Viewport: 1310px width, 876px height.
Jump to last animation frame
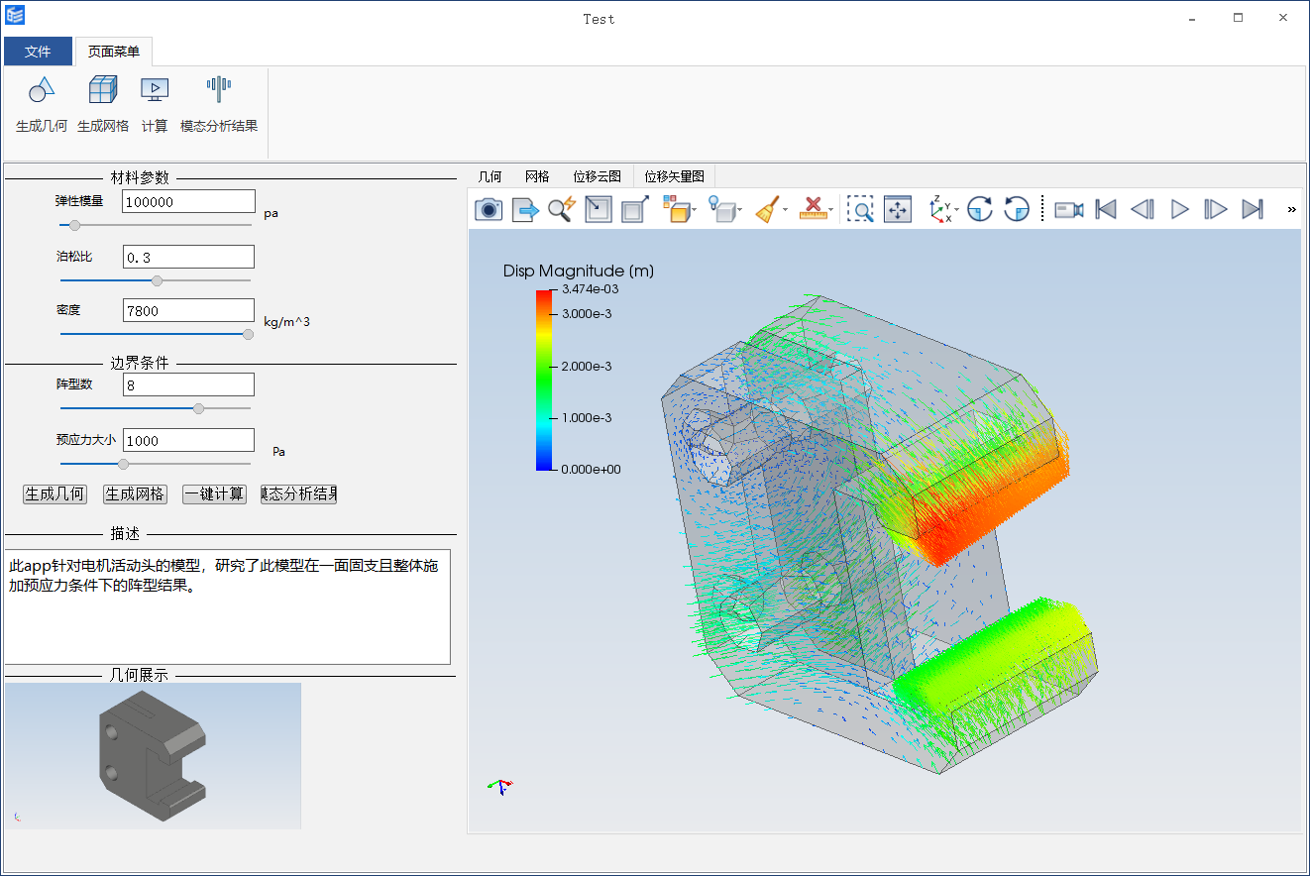point(1253,209)
